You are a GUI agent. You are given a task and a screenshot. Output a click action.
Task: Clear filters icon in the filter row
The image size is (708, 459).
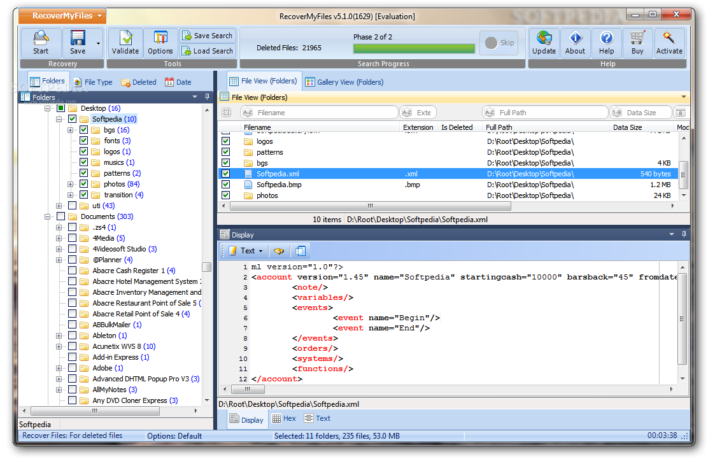coord(227,113)
